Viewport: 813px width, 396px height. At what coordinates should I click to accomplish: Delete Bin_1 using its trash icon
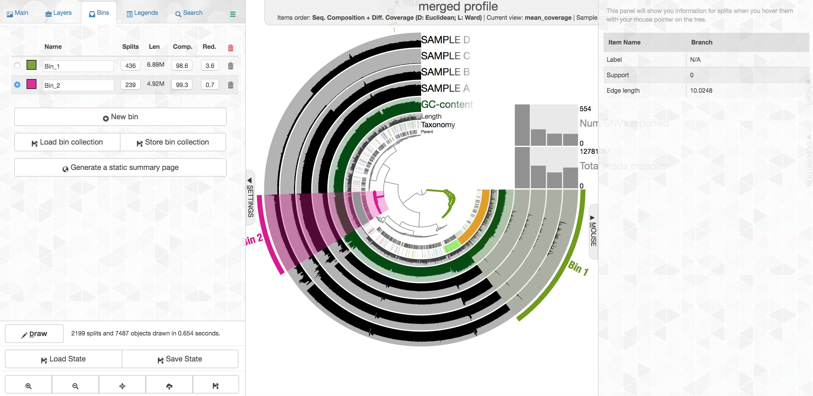pos(230,65)
